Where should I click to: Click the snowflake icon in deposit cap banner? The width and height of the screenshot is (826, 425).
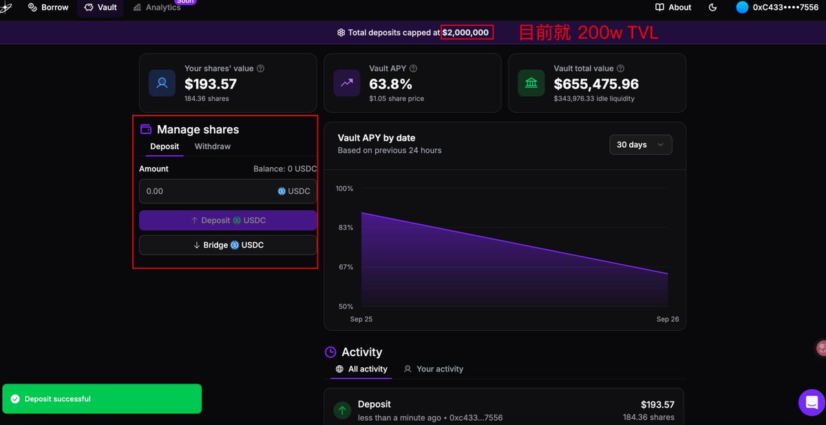[x=341, y=32]
